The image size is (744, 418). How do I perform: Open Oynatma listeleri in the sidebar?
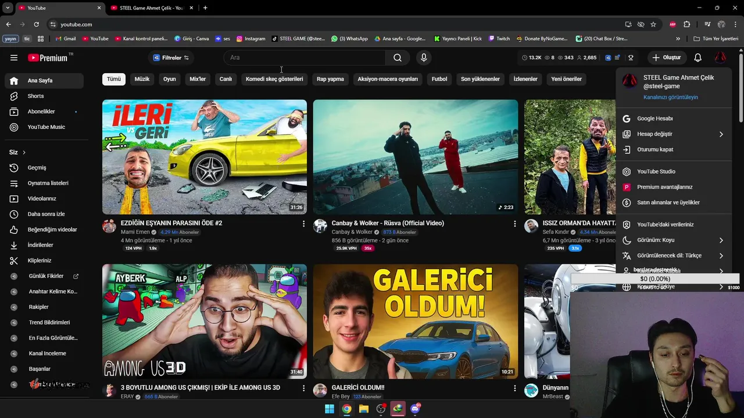pyautogui.click(x=44, y=183)
